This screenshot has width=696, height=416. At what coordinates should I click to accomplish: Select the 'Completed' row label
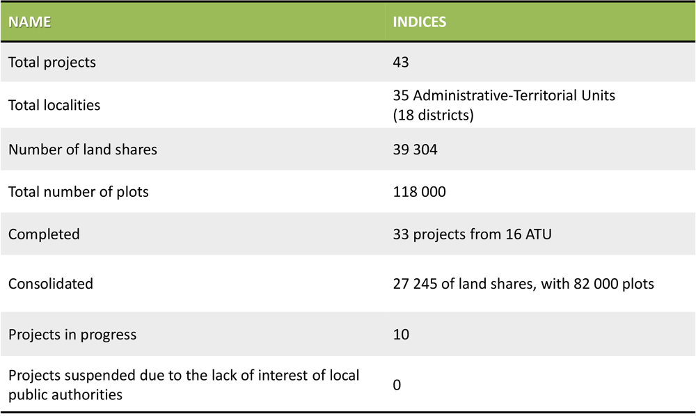[x=44, y=234]
